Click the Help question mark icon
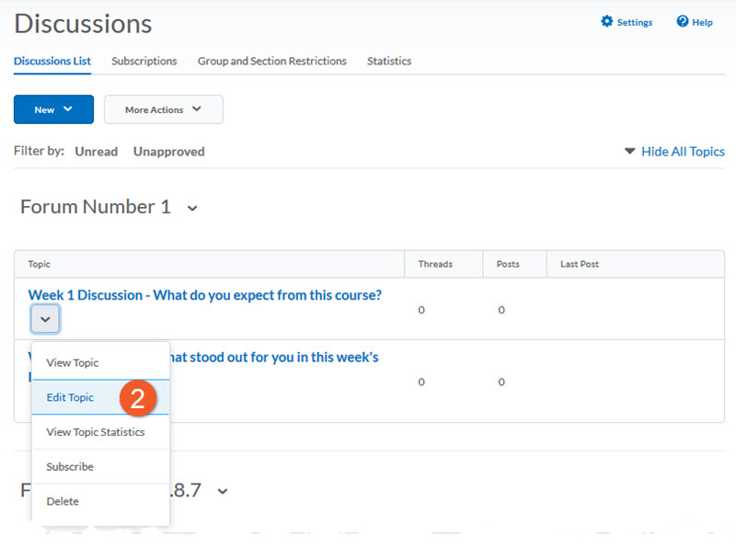 pyautogui.click(x=683, y=22)
